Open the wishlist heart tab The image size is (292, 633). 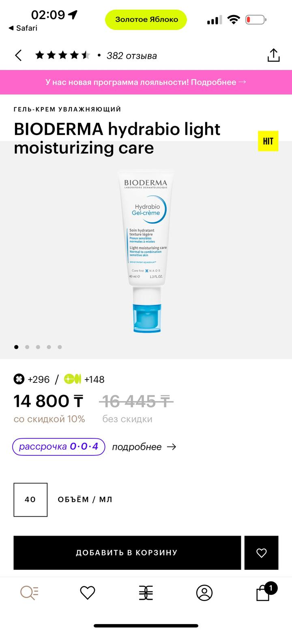click(88, 593)
